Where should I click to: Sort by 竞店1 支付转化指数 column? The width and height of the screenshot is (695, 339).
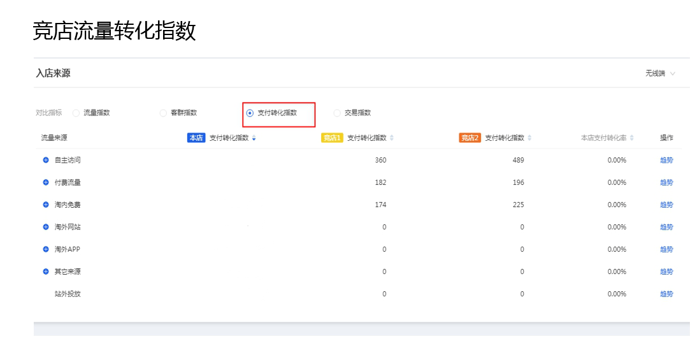coord(392,138)
